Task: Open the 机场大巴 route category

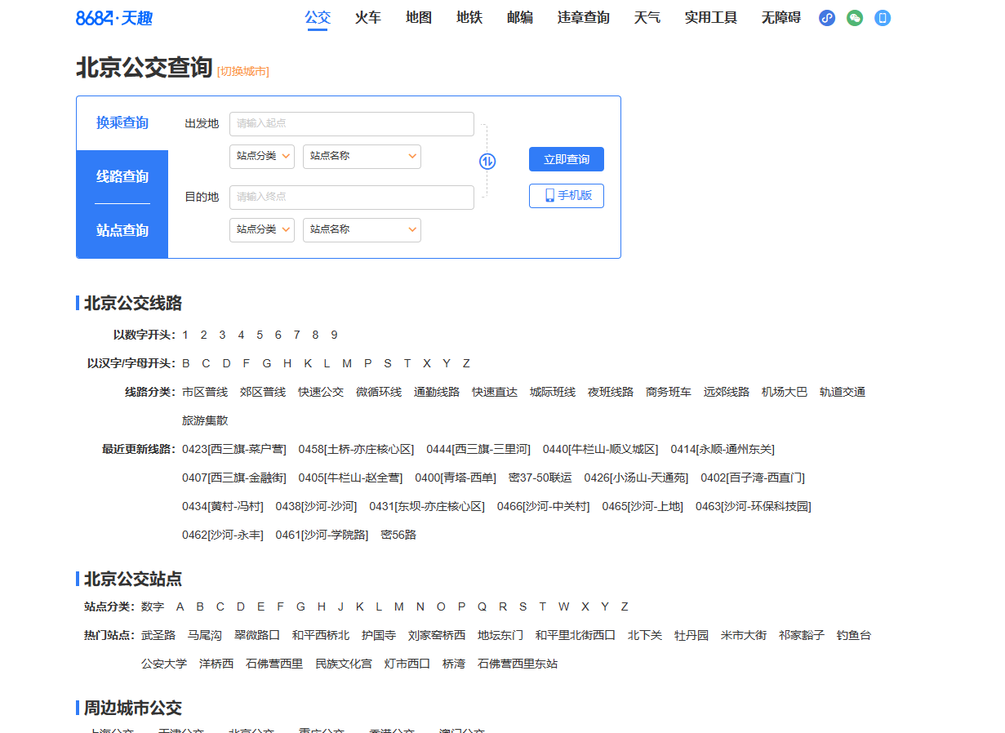Action: tap(785, 392)
